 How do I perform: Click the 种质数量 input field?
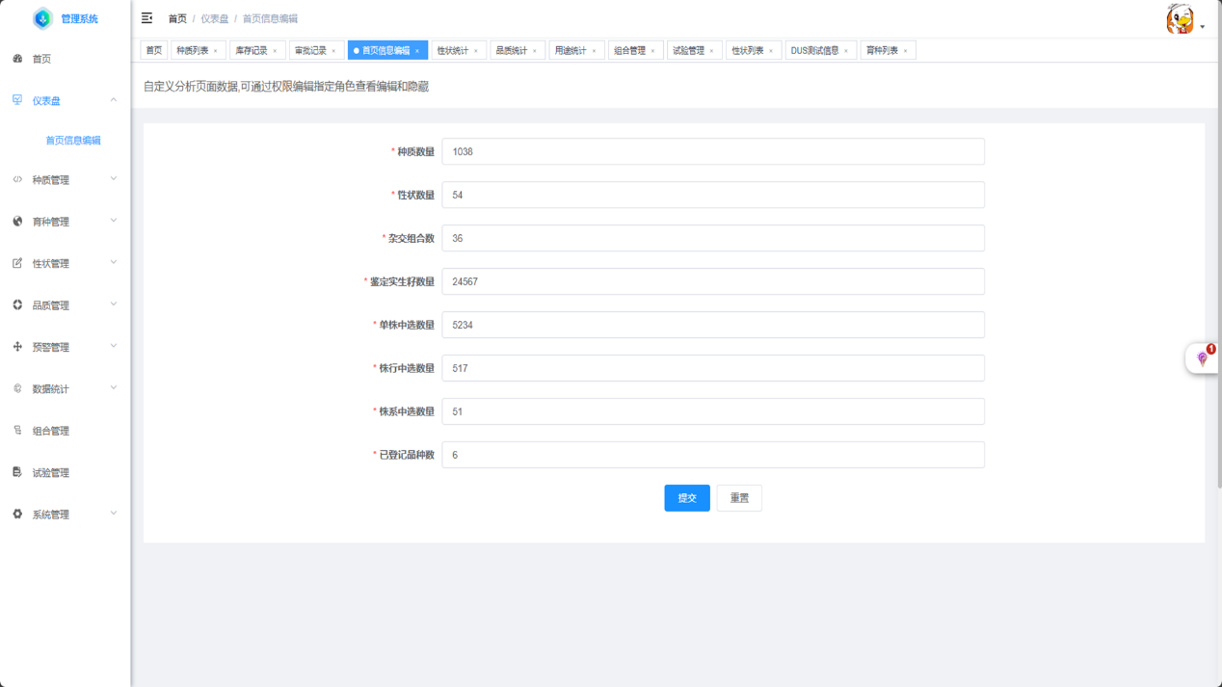[x=712, y=151]
